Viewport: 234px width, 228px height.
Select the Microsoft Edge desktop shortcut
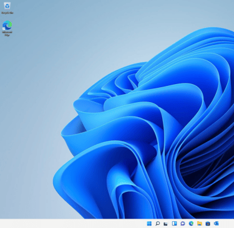point(7,28)
